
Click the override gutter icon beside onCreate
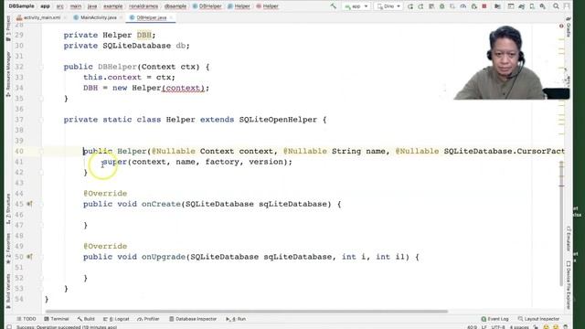[x=29, y=204]
